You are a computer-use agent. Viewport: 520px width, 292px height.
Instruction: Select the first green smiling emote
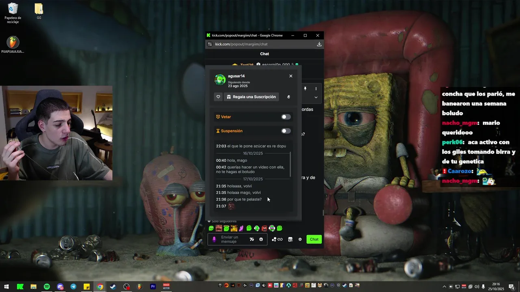(211, 228)
